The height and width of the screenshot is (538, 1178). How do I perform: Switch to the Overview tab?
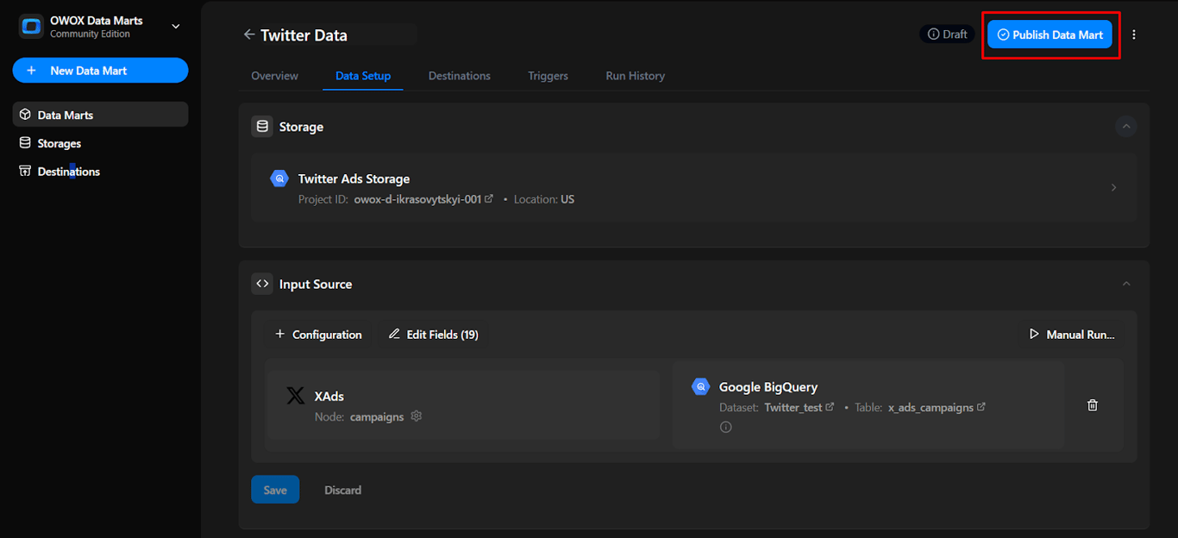point(274,76)
